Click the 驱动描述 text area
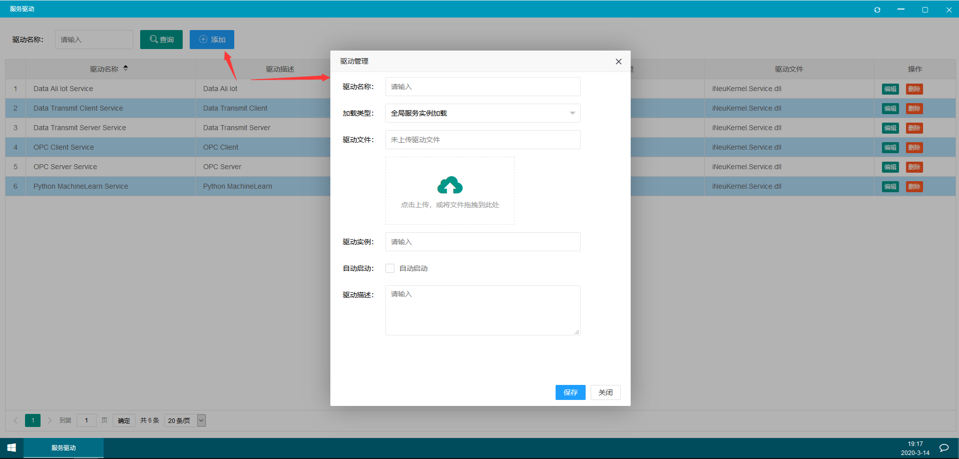 pyautogui.click(x=483, y=310)
